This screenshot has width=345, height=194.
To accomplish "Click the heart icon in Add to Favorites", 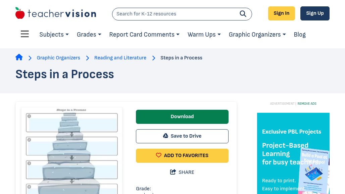I will [x=159, y=155].
